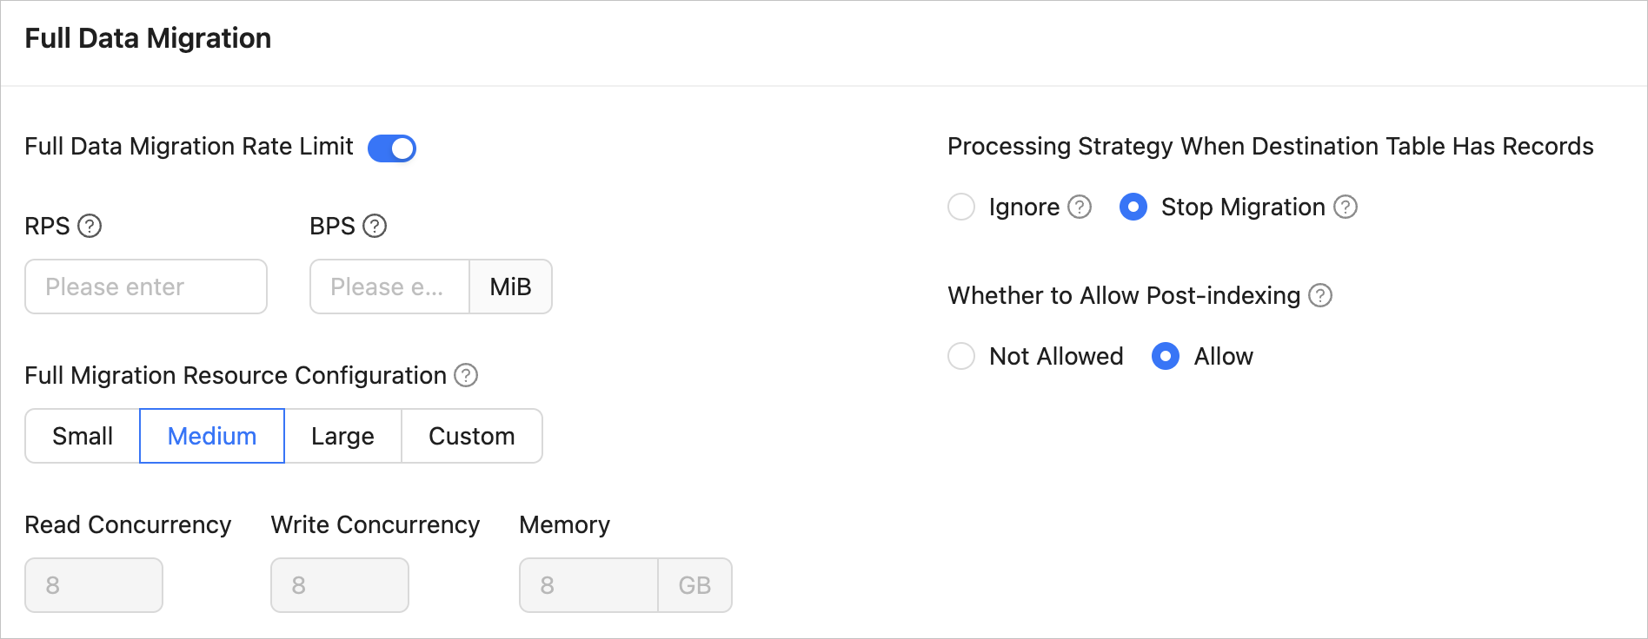Select the Ignore radio button
Viewport: 1648px width, 639px height.
click(961, 207)
